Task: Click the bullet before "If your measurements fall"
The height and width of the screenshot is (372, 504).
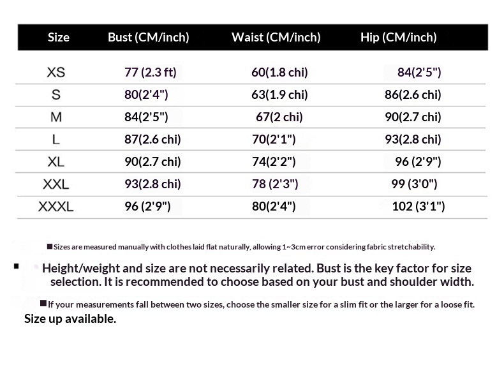Action: coord(43,304)
